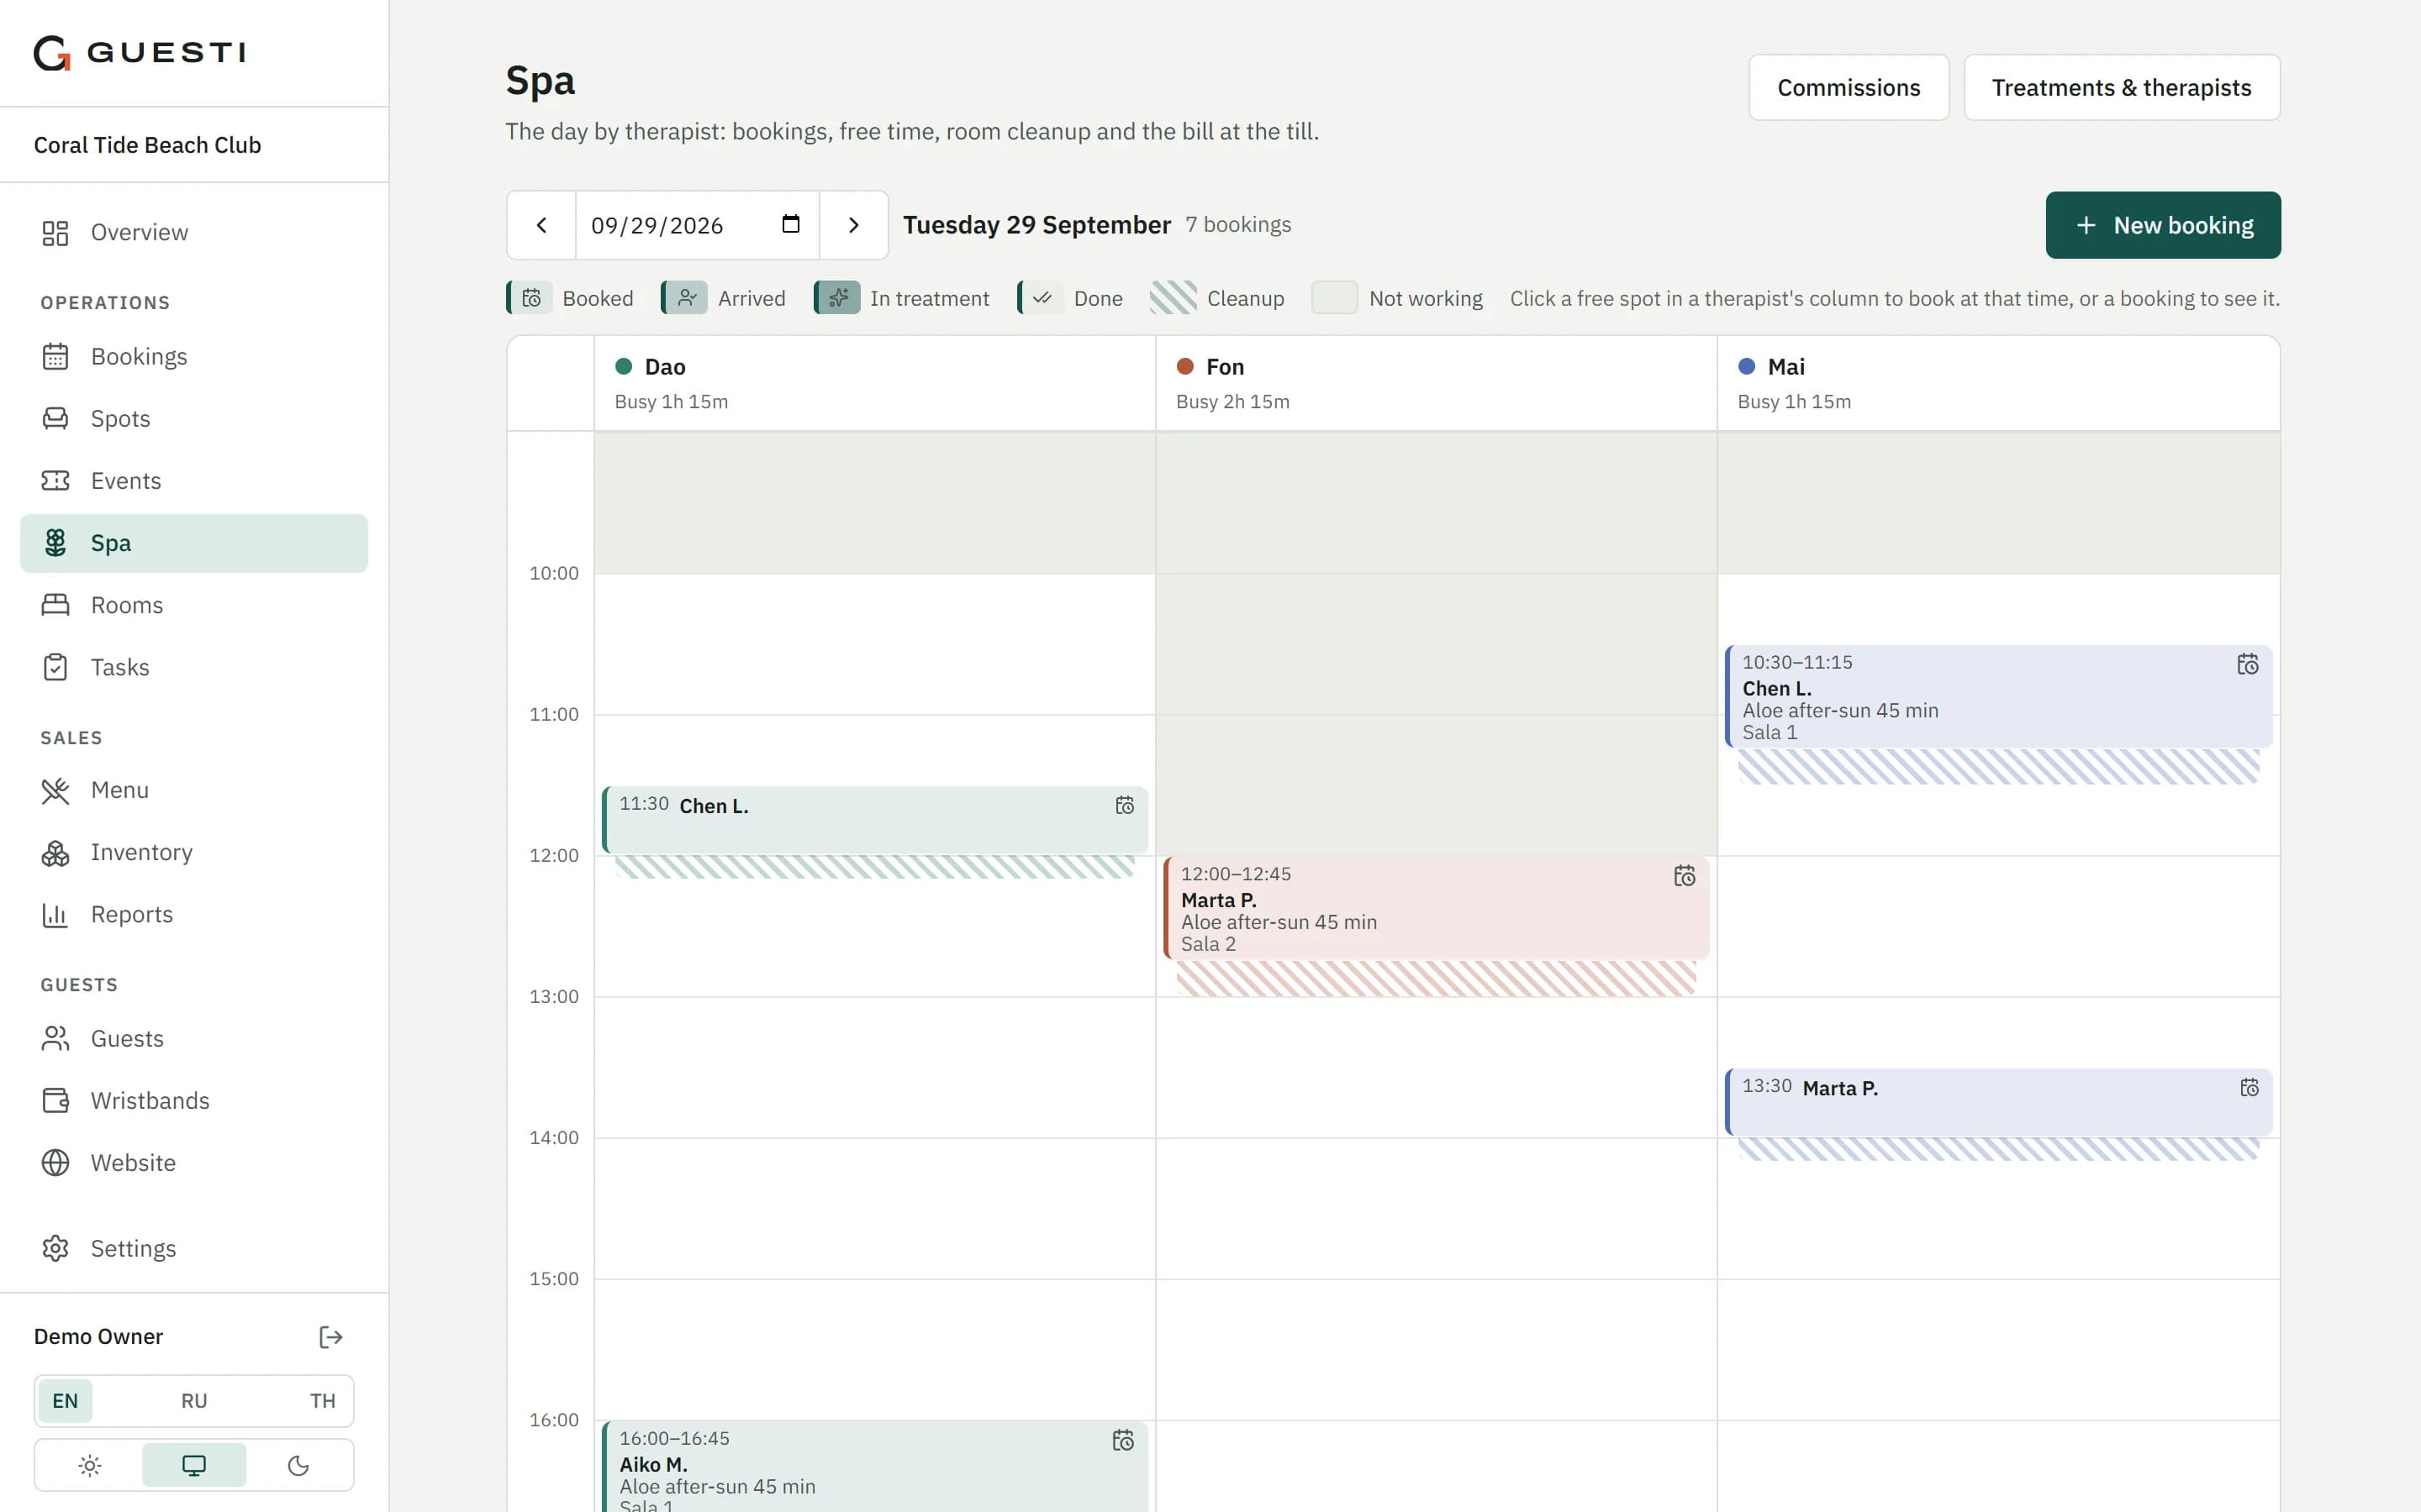
Task: Click the Done checkmark legend icon
Action: pos(1042,298)
